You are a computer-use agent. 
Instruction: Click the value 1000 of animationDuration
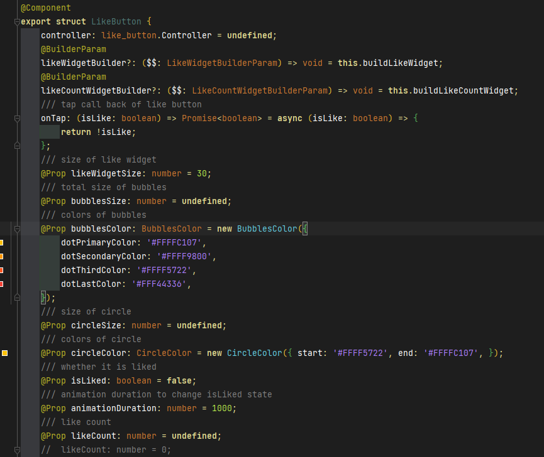(222, 409)
